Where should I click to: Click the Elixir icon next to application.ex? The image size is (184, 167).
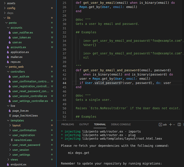[x=8, y=52]
